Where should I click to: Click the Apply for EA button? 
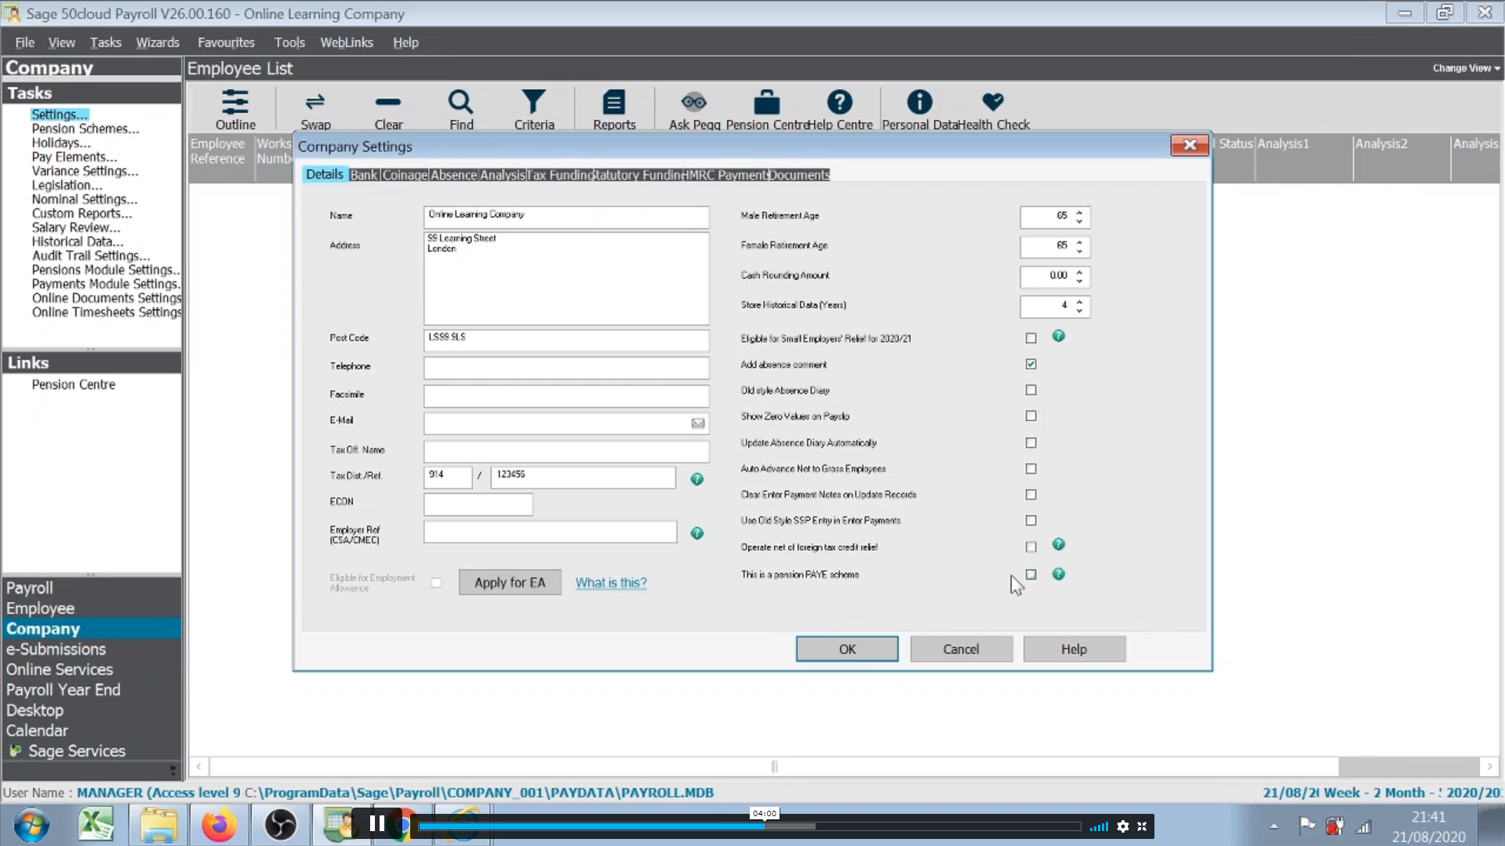click(510, 583)
